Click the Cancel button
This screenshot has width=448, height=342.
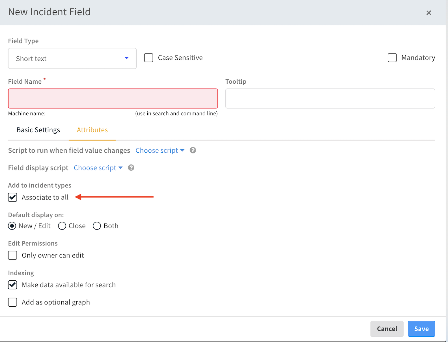[387, 329]
